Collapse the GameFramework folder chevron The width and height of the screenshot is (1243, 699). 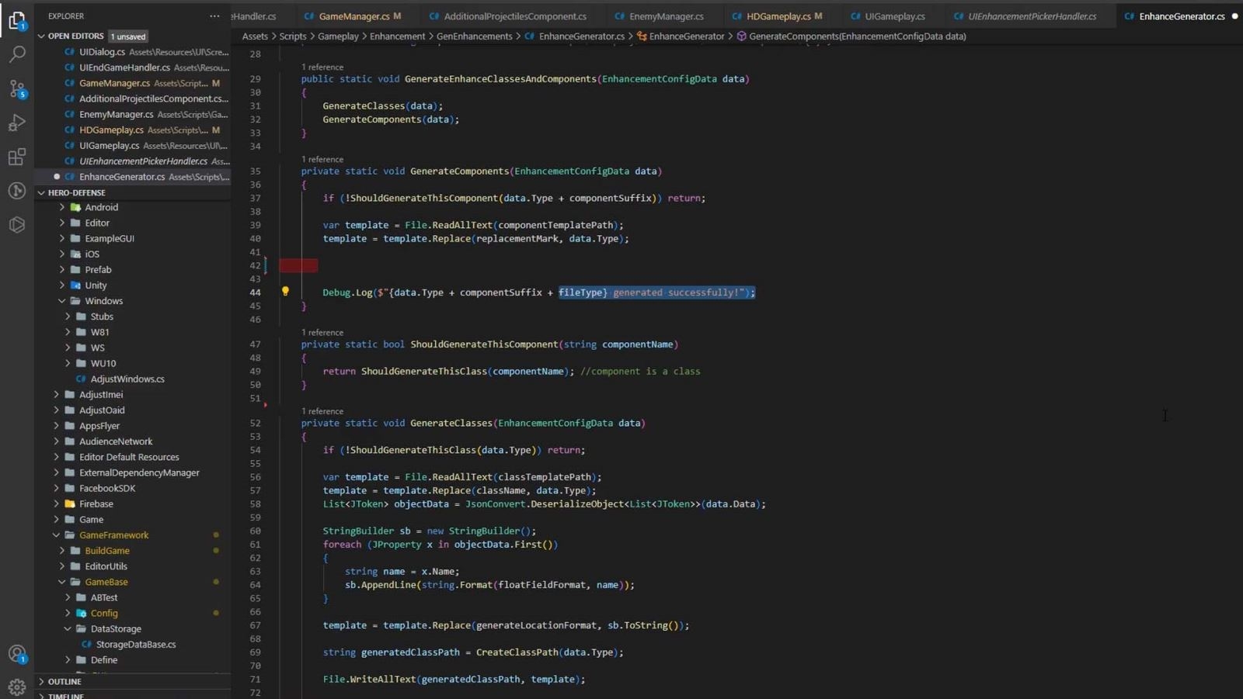click(57, 535)
